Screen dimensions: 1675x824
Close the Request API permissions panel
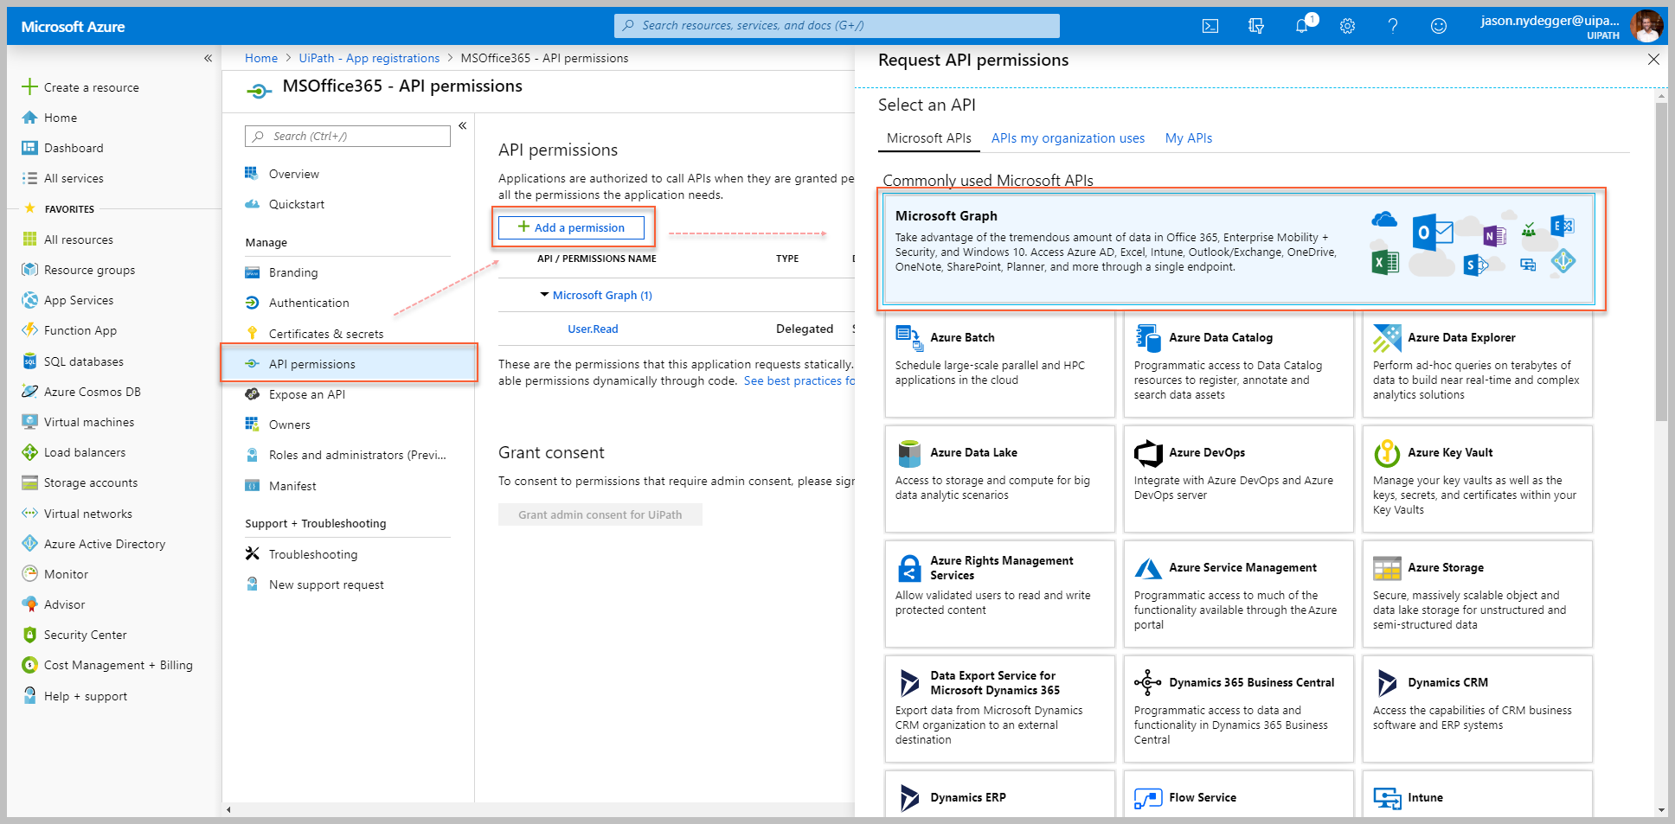pos(1653,60)
